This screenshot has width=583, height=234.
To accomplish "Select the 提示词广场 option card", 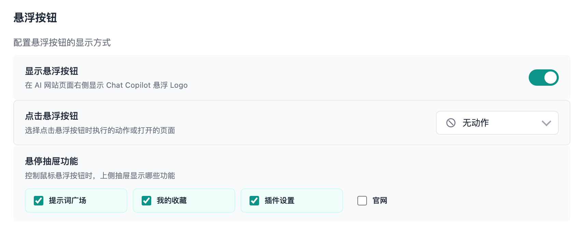I will [76, 201].
